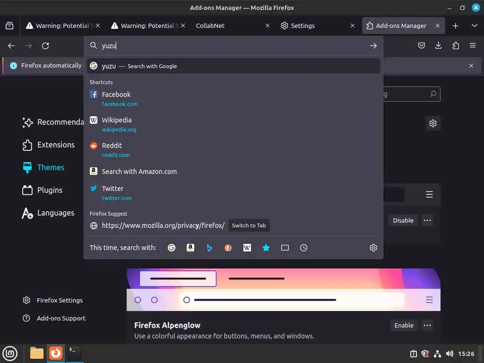Choose the Reddit shortcut
This screenshot has width=484, height=363.
click(233, 150)
